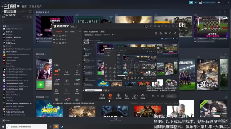The width and height of the screenshot is (231, 129).
Task: Add the 摄像头 camera source
Action: pyautogui.click(x=110, y=96)
